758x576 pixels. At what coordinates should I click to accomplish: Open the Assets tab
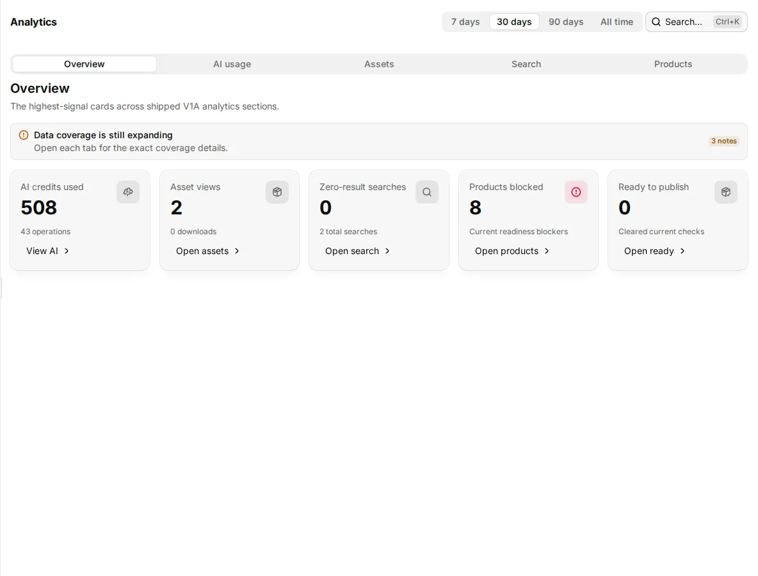(379, 64)
